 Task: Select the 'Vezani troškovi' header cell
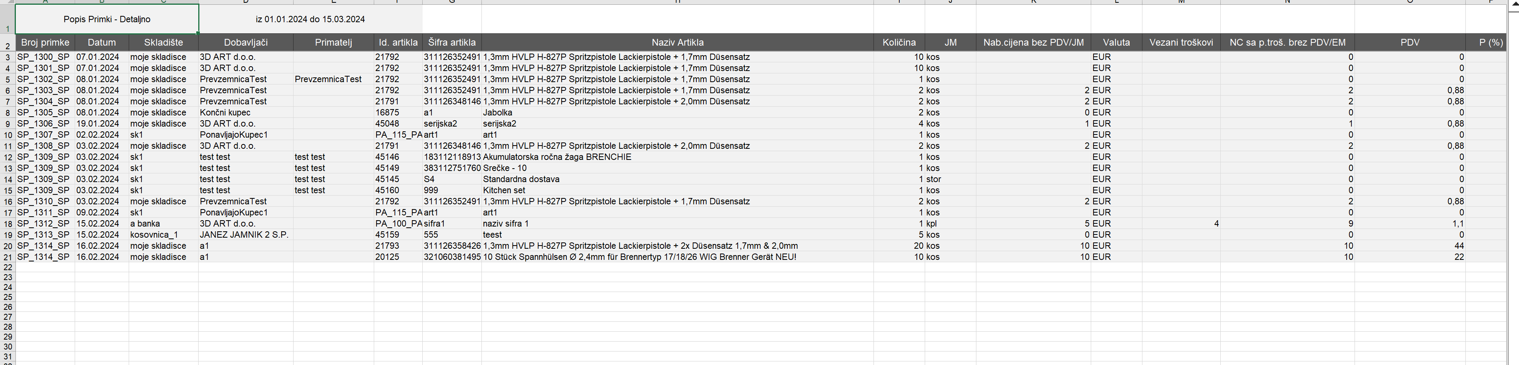click(x=1181, y=42)
